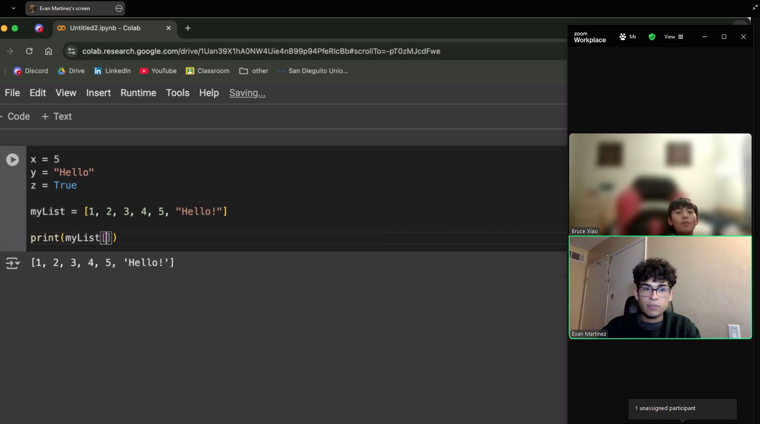
Task: Select the Untitled2.ipynb - Colab tab
Action: pyautogui.click(x=114, y=28)
